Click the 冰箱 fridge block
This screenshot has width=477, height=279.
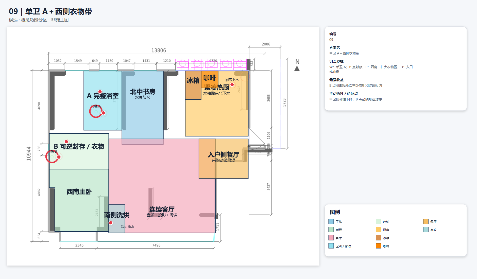[193, 85]
